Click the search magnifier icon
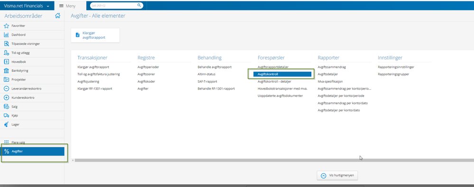The image size is (474, 187). (139, 5)
